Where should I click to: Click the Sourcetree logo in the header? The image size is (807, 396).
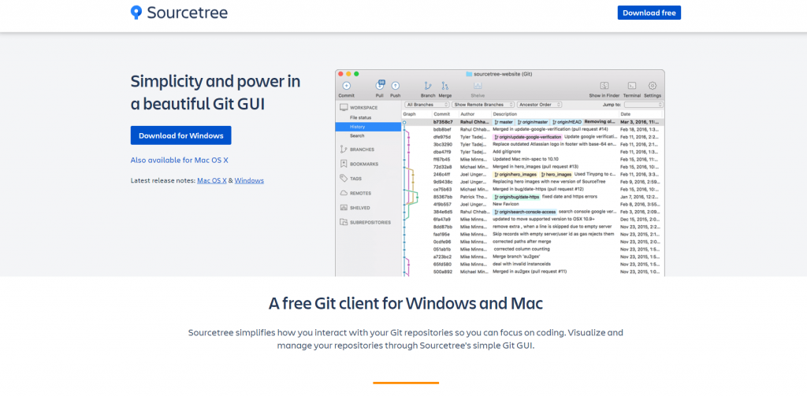coord(179,13)
